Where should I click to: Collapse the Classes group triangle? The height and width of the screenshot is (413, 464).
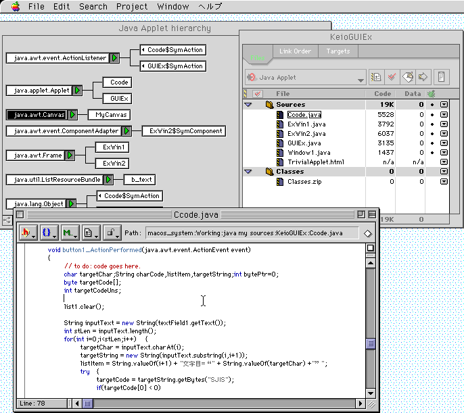pyautogui.click(x=248, y=172)
